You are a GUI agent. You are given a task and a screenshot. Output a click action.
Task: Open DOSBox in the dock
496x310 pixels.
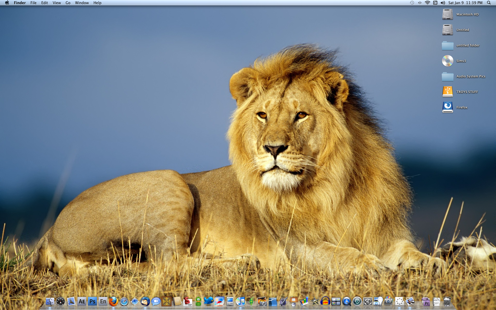click(166, 301)
